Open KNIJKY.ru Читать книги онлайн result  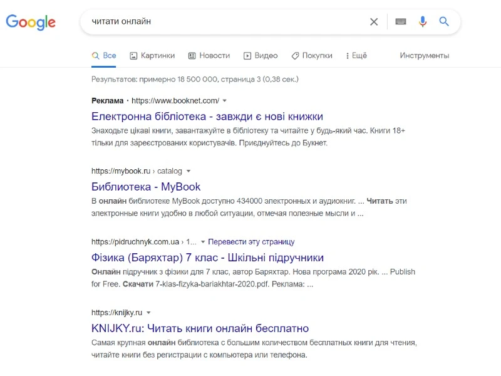click(200, 328)
